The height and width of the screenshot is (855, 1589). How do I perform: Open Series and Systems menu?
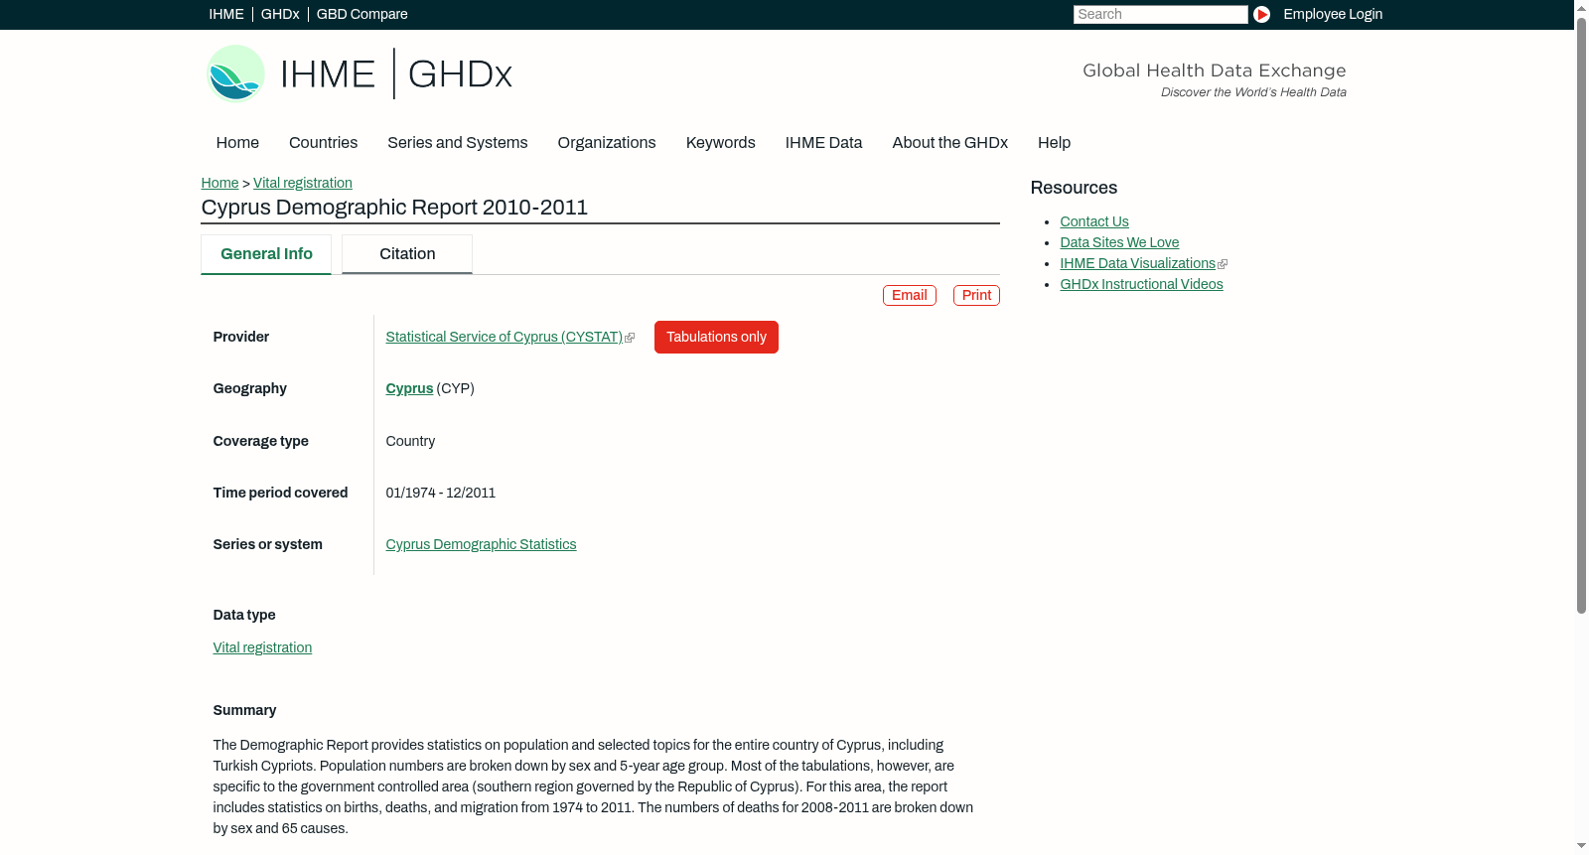pyautogui.click(x=457, y=143)
